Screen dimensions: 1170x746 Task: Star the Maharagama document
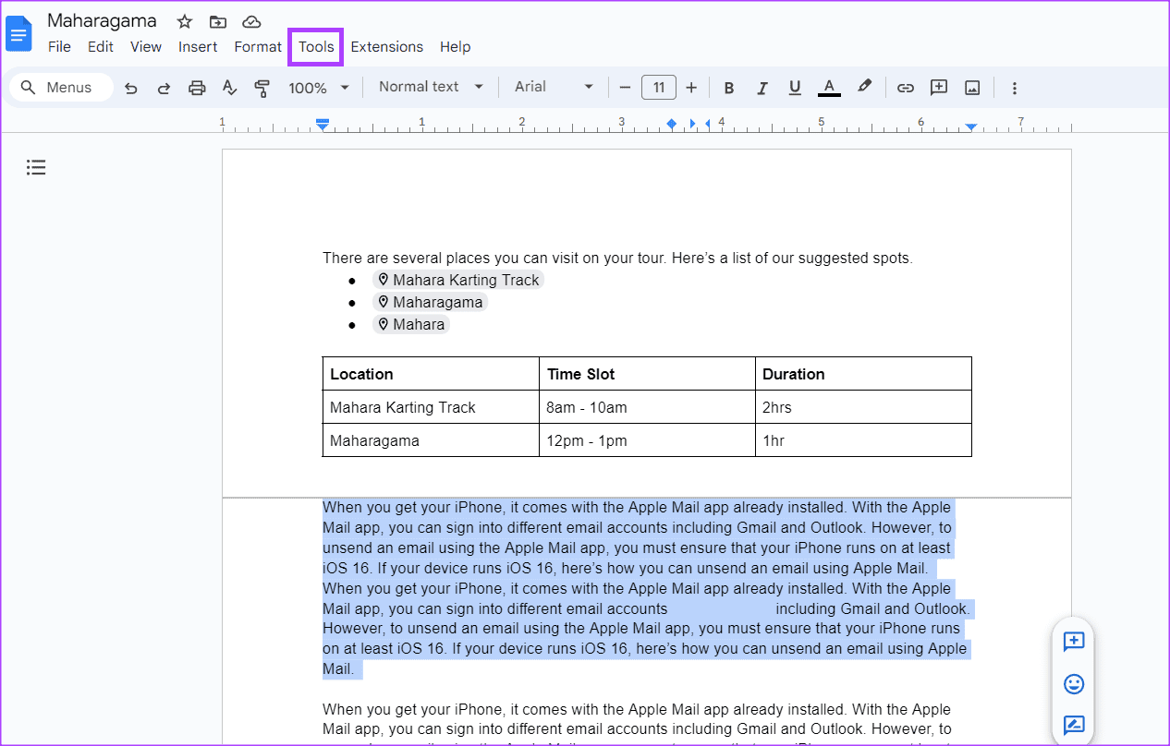(x=184, y=20)
